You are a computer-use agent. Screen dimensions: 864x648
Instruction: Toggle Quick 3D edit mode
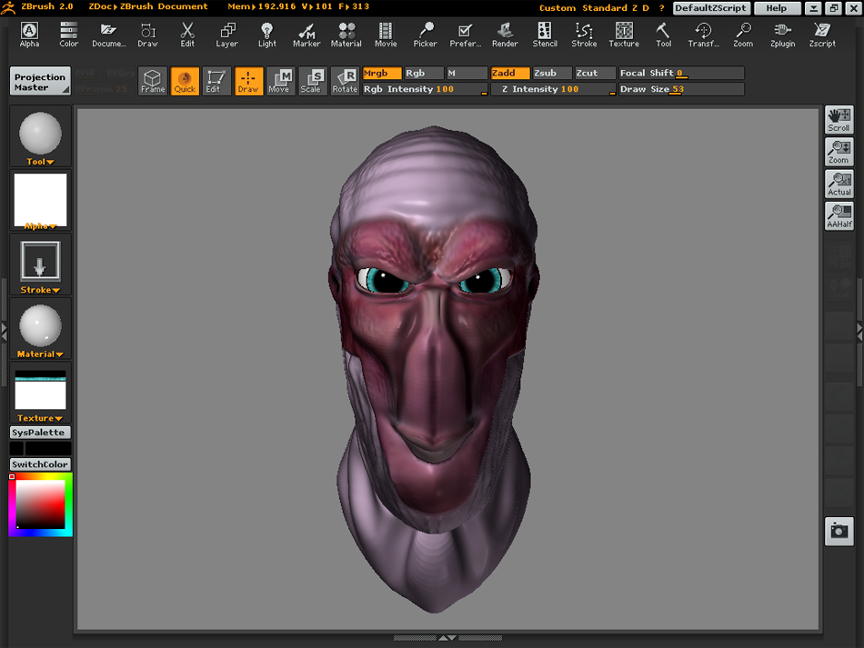(x=185, y=81)
